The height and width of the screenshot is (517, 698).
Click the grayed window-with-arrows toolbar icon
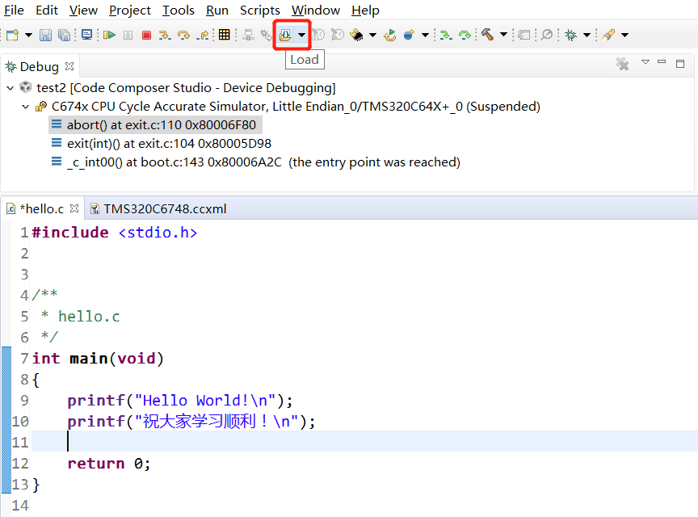[524, 35]
